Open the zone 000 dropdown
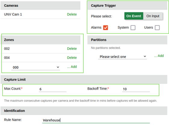169x130 pixels. [35, 67]
